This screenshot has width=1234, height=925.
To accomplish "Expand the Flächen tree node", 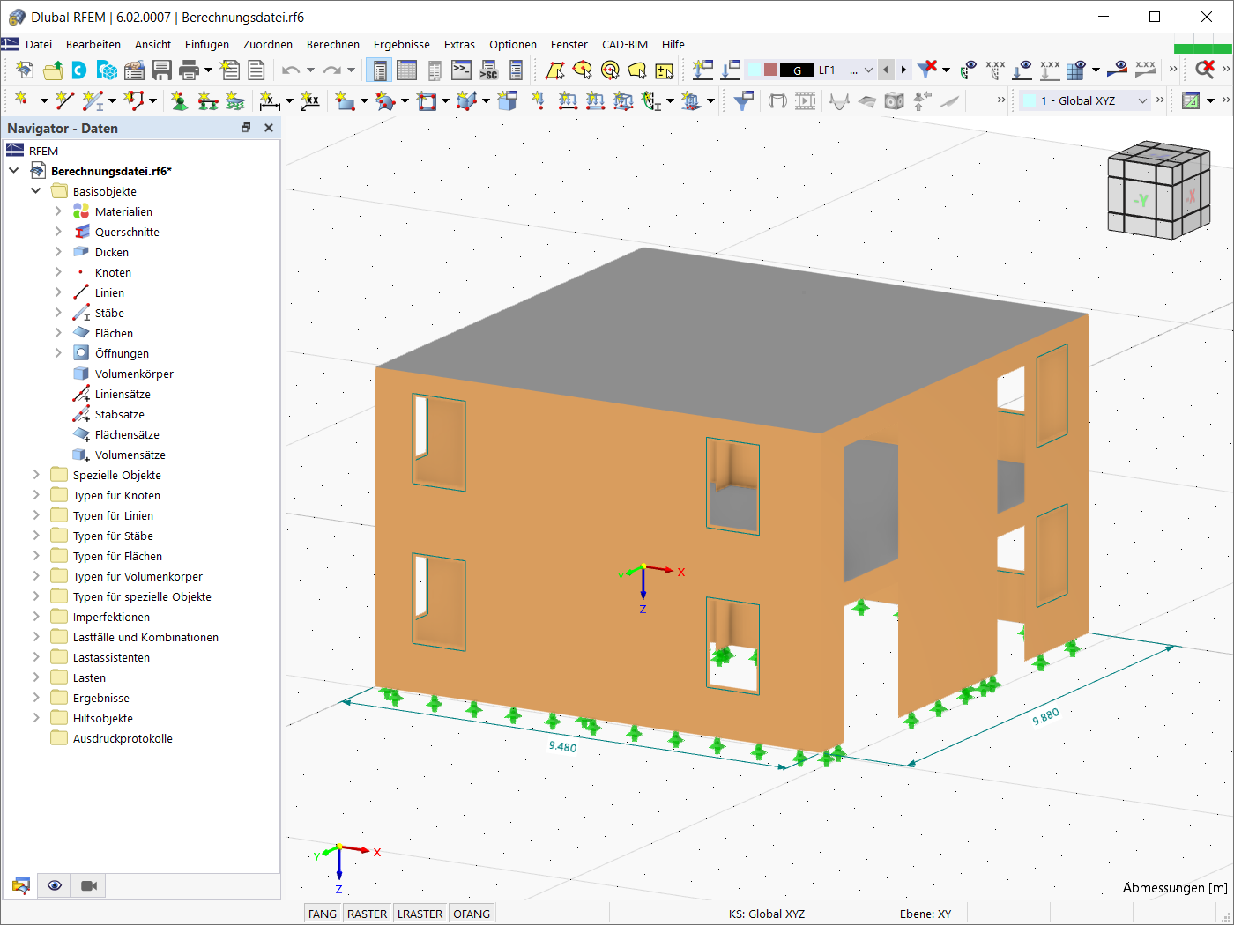I will pyautogui.click(x=58, y=333).
